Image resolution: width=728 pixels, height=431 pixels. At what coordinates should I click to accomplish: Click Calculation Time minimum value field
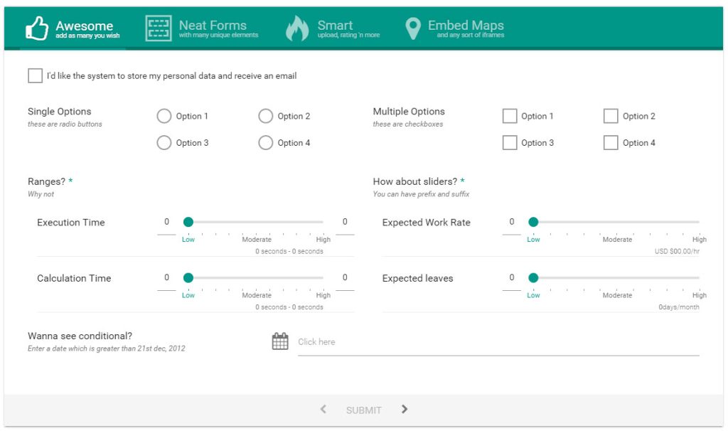pos(166,279)
